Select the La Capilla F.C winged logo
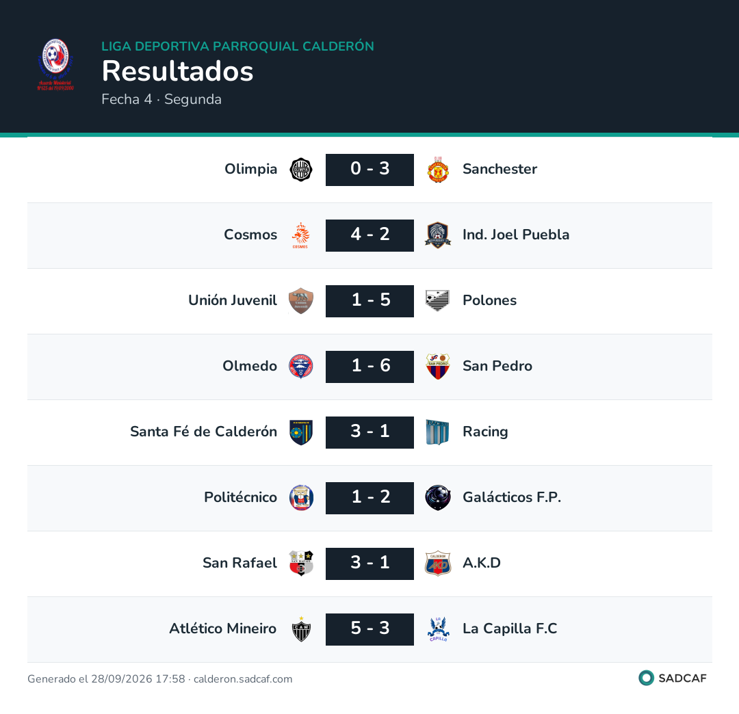Viewport: 739px width, 714px height. click(x=438, y=629)
